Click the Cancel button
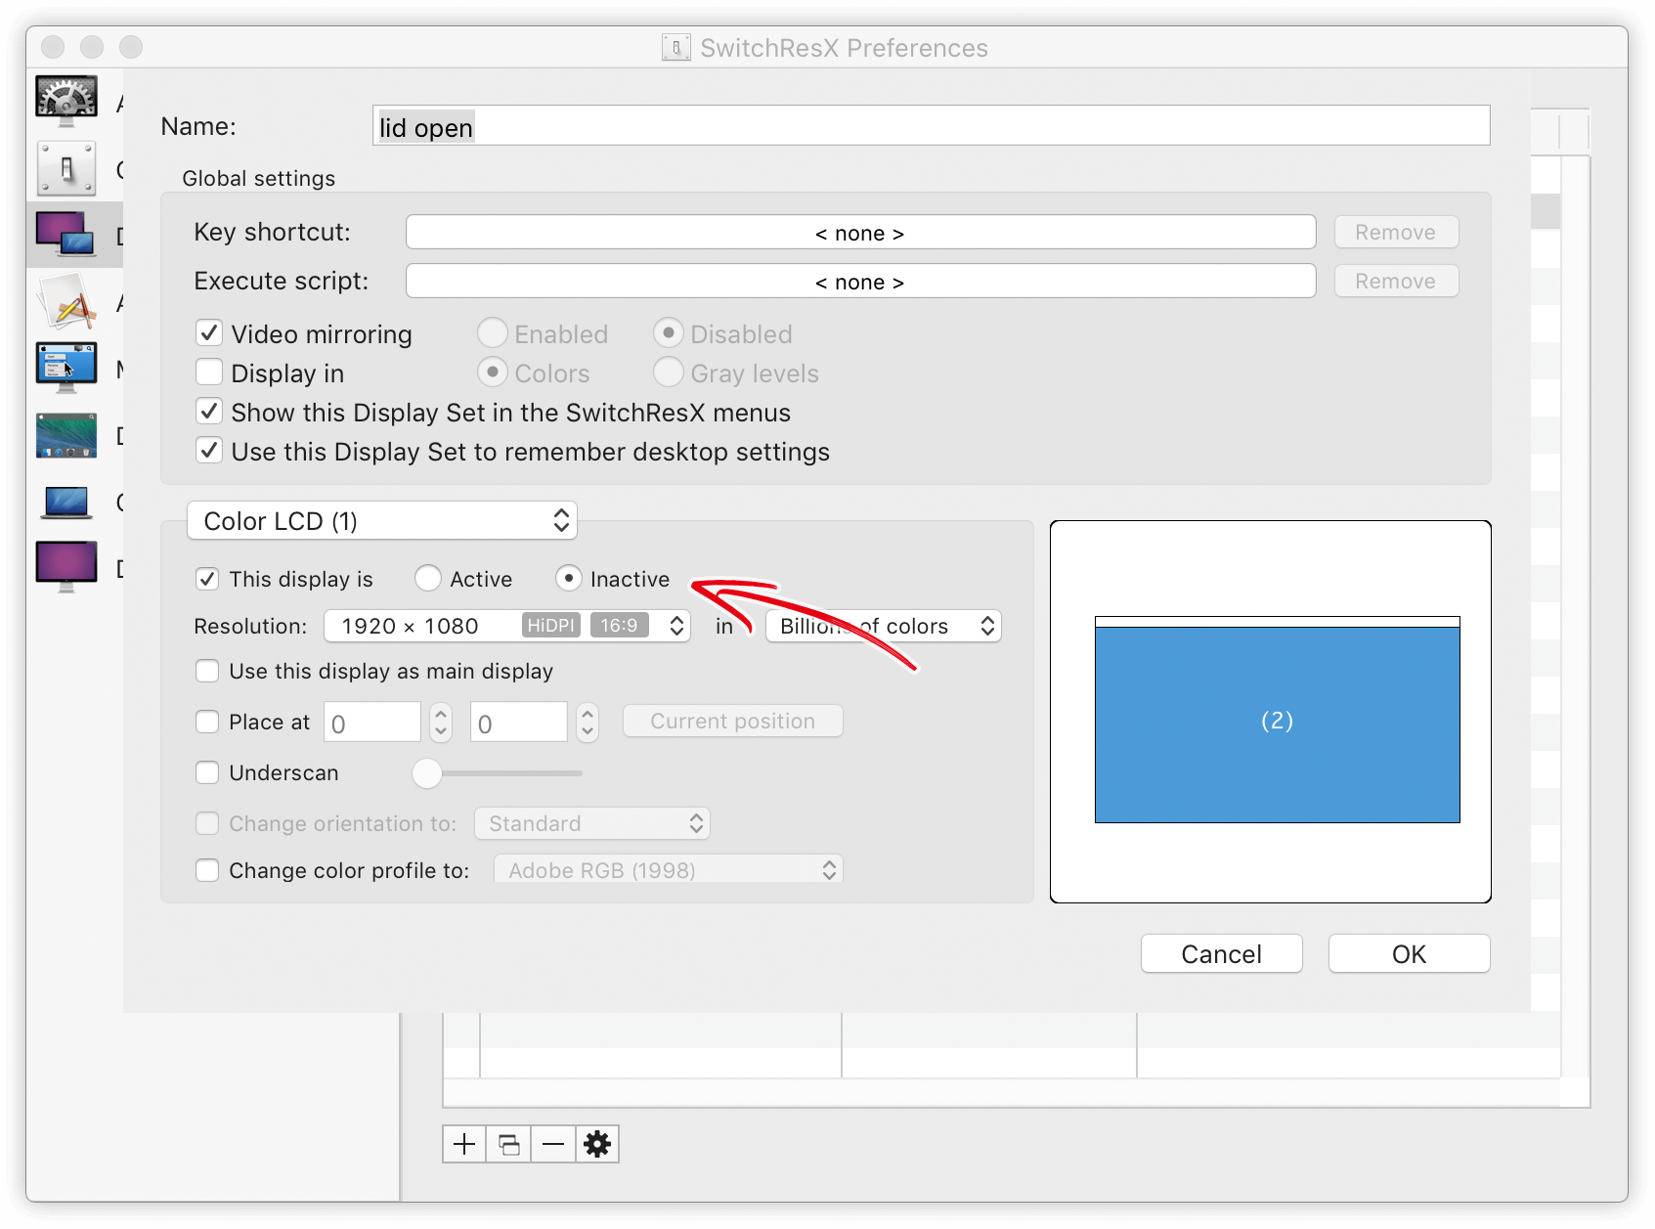 [1222, 954]
